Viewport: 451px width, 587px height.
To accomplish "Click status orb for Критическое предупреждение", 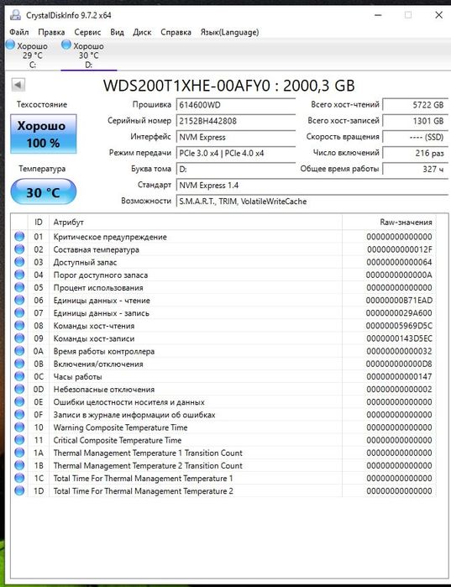I will 19,237.
